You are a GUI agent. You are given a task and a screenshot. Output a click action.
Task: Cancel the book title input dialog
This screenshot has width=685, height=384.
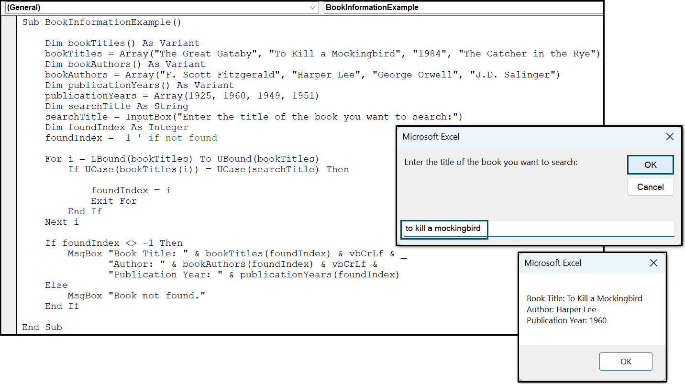[x=651, y=187]
